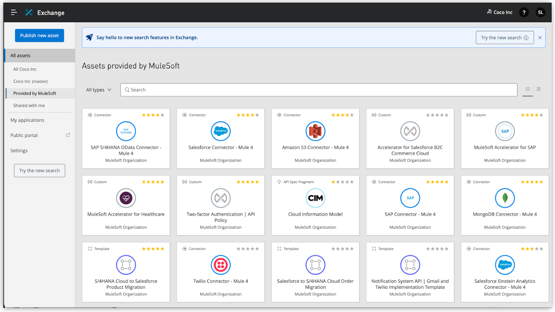Click the Accelerator for Salesforce B2C icon
The height and width of the screenshot is (312, 555).
point(410,131)
